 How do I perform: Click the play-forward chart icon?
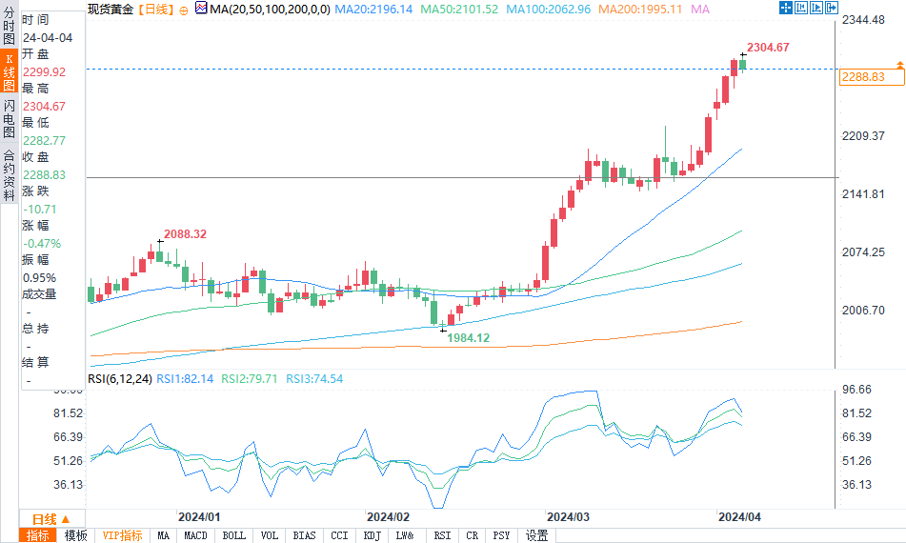pos(815,8)
